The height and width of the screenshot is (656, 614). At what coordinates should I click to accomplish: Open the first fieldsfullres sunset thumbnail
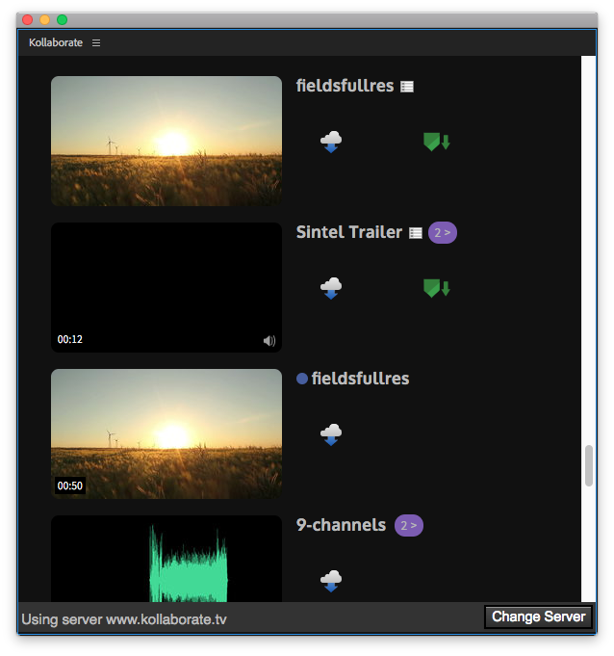click(x=166, y=141)
